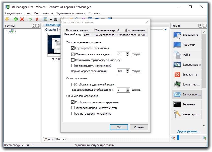Switch to the Обновление версий tab
Image resolution: width=212 pixels, height=152 pixels.
[x=106, y=30]
